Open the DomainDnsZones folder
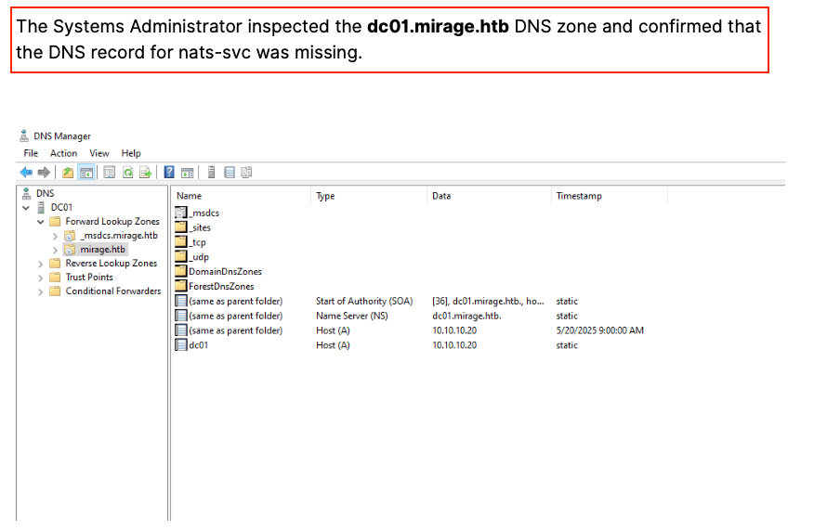The height and width of the screenshot is (530, 814). [225, 272]
